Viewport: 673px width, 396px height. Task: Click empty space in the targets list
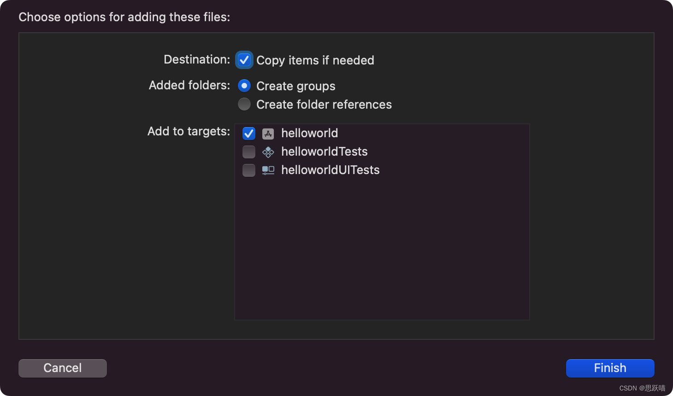tap(382, 249)
